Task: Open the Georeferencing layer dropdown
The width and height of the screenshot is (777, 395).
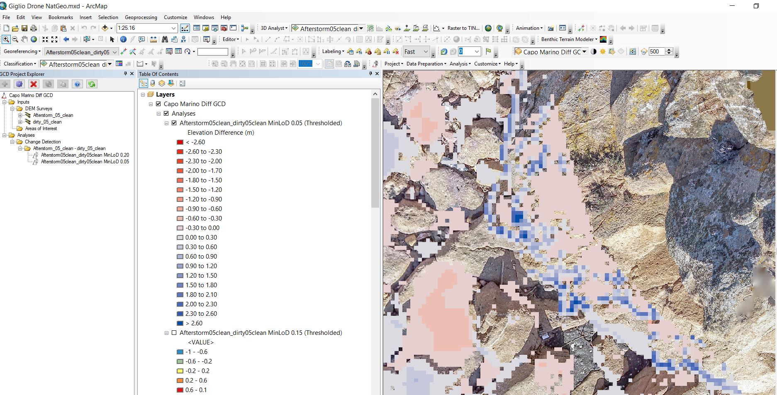Action: [115, 52]
